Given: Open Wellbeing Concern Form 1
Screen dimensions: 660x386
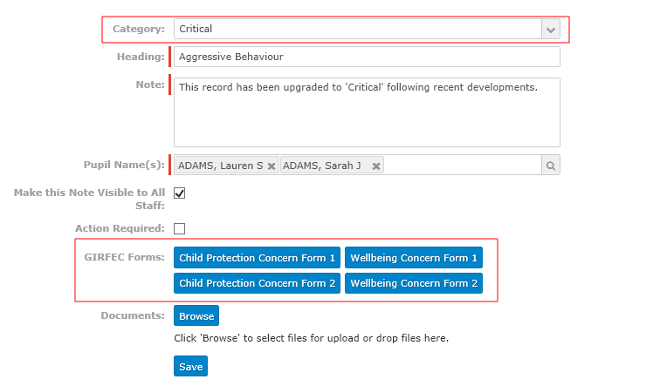Looking at the screenshot, I should (414, 257).
